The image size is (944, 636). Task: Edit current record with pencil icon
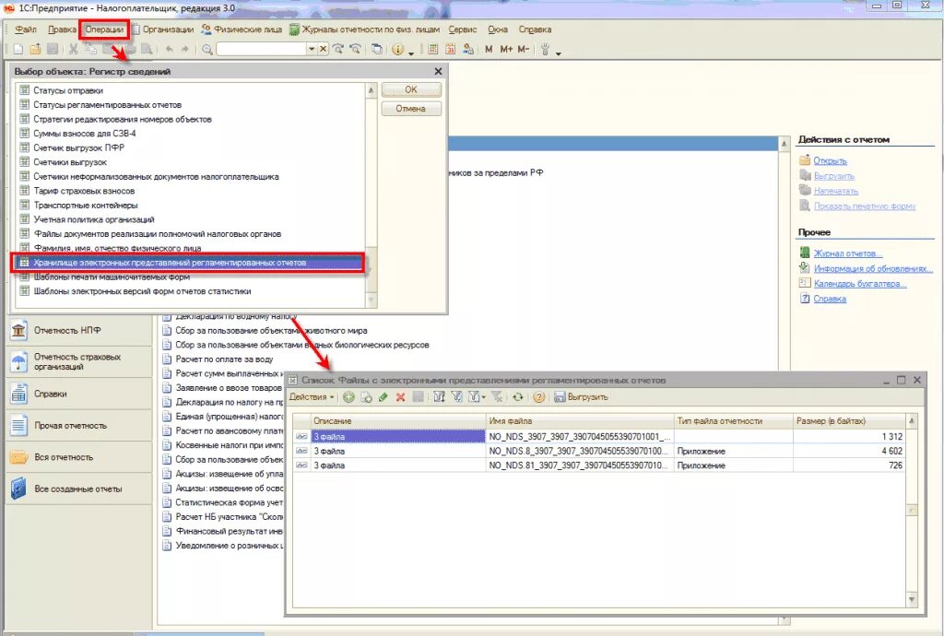(383, 397)
